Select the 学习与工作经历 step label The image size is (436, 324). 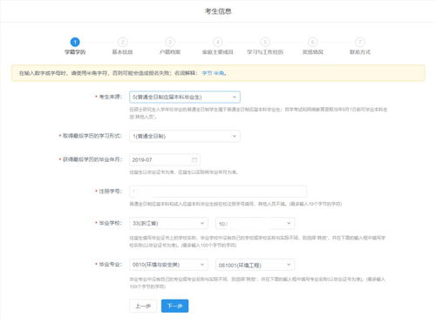[265, 52]
